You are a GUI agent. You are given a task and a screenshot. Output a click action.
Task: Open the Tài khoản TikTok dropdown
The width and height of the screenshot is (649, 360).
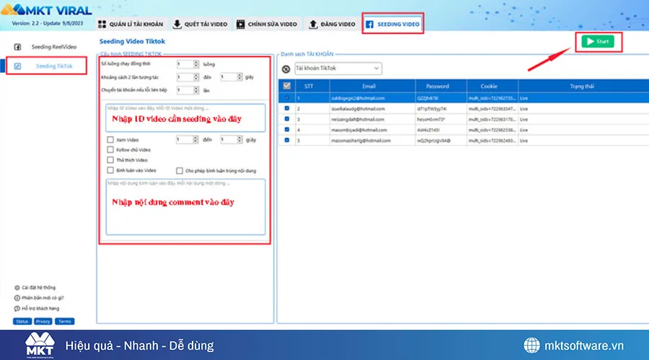point(337,68)
